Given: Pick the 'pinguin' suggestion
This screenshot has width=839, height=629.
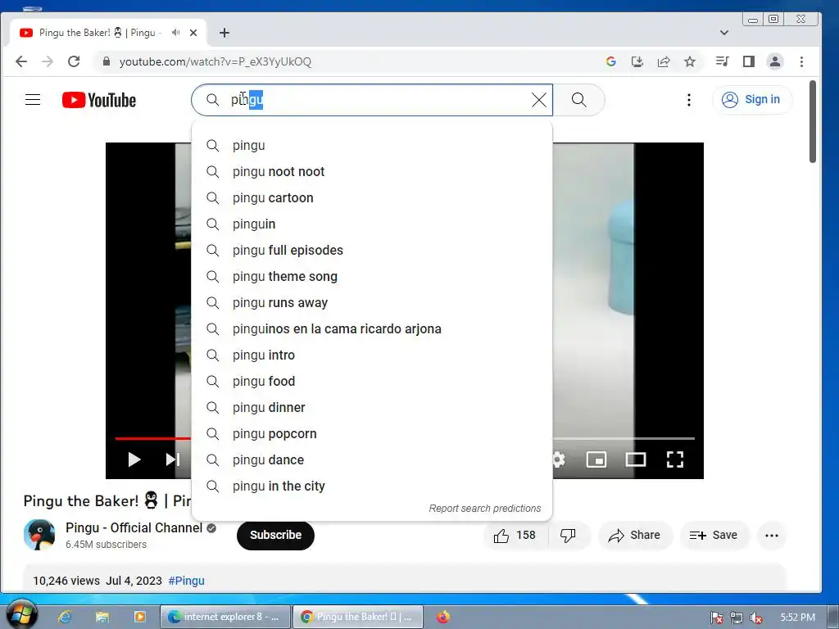Looking at the screenshot, I should click(x=371, y=224).
